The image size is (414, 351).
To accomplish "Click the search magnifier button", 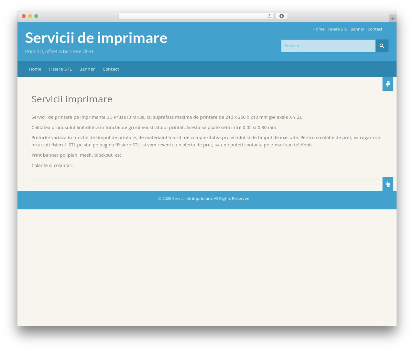I will click(x=382, y=46).
